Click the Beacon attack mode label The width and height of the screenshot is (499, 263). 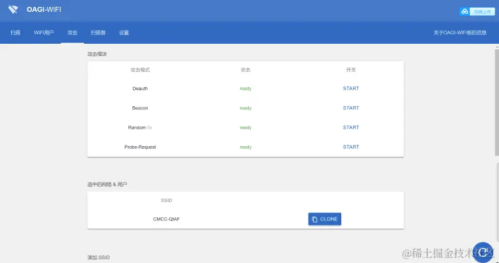140,107
